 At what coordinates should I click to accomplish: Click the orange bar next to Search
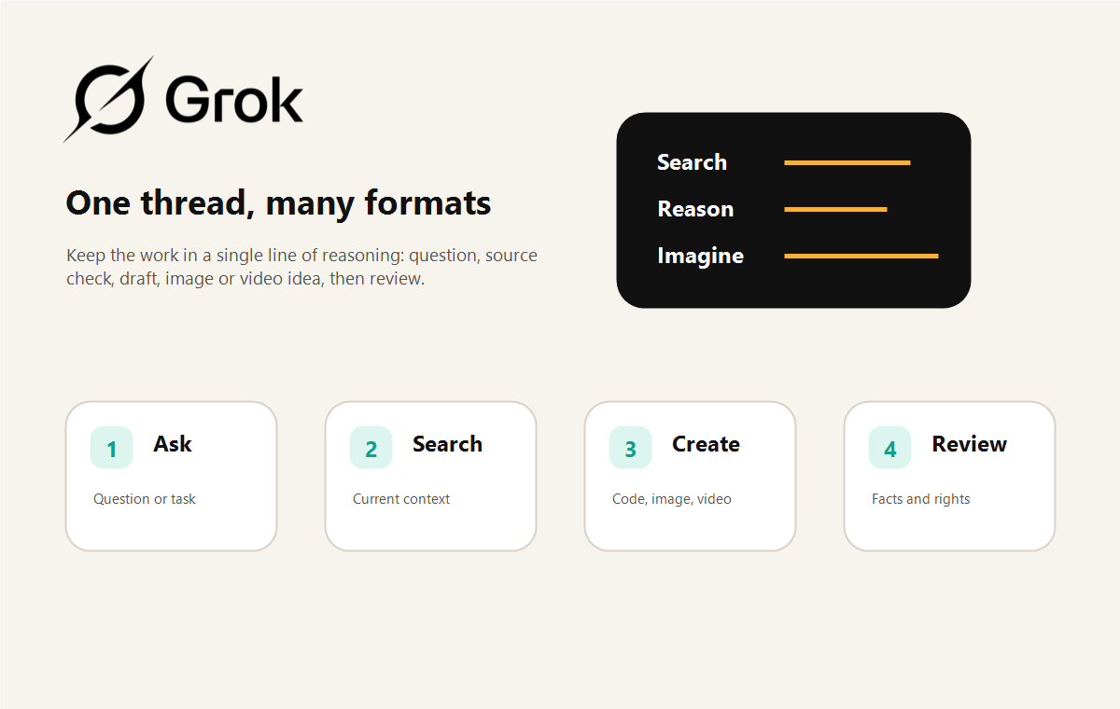coord(847,162)
